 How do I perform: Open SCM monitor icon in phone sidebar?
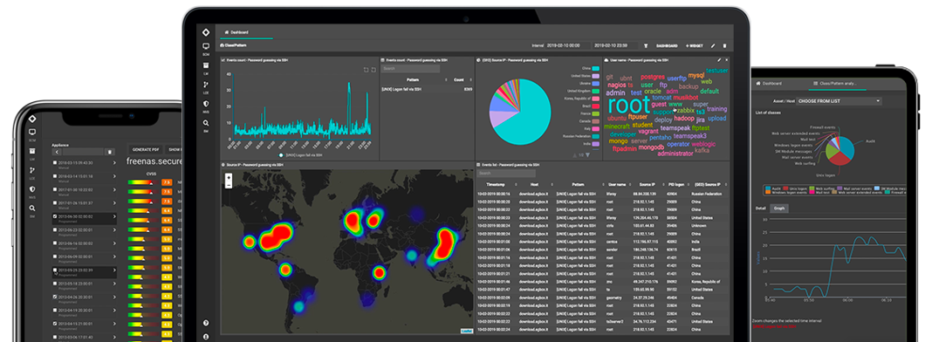coord(32,132)
